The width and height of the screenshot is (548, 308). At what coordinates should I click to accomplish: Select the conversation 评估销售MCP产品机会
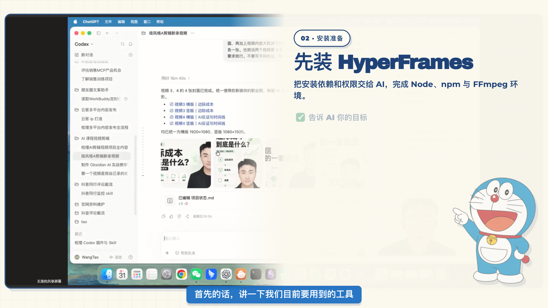point(101,70)
